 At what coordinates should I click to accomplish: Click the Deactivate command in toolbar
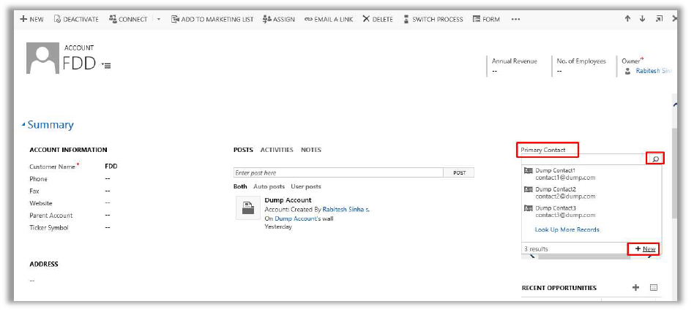76,19
